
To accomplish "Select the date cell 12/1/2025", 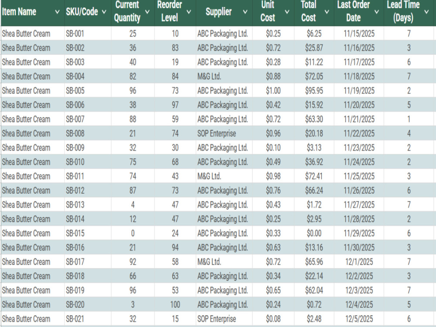I will (359, 262).
